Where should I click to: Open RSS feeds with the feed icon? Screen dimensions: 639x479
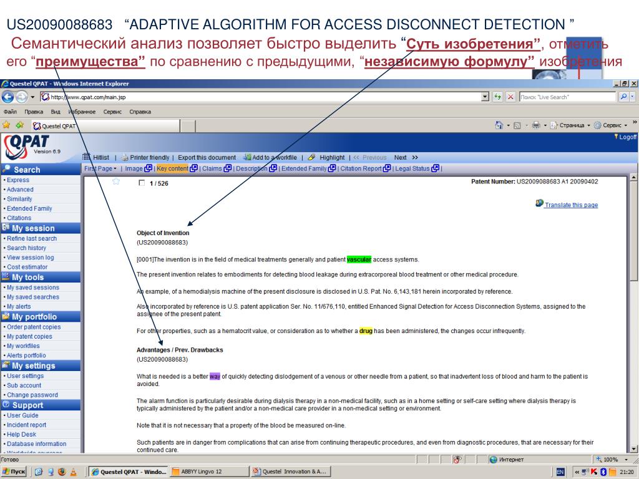[517, 125]
